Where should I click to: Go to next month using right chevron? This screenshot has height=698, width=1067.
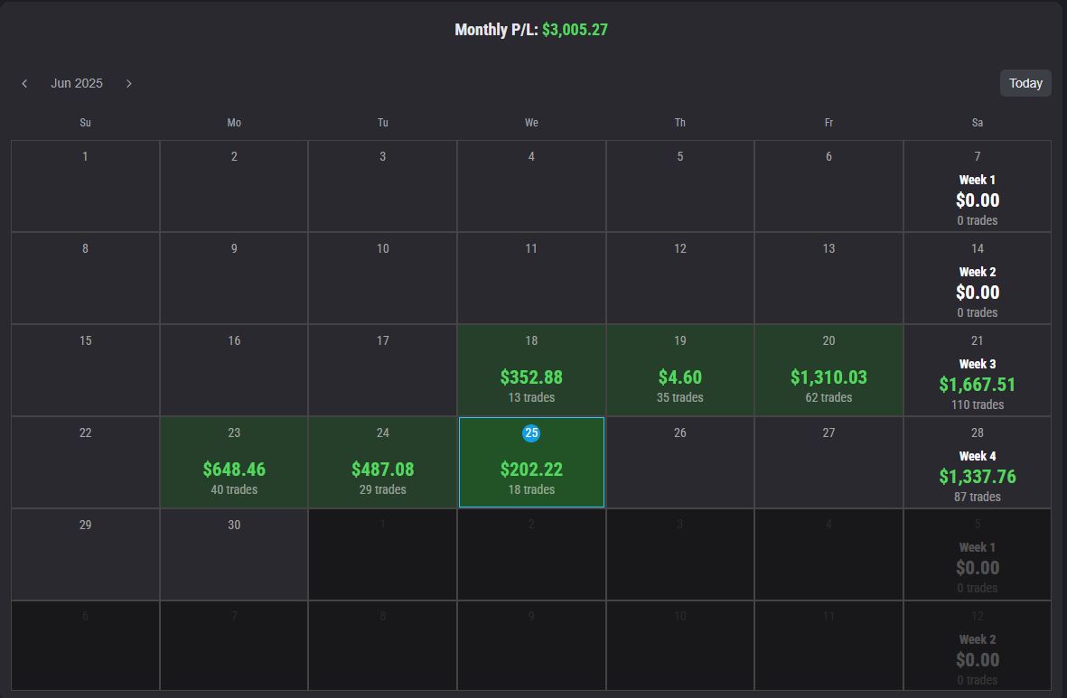point(129,83)
